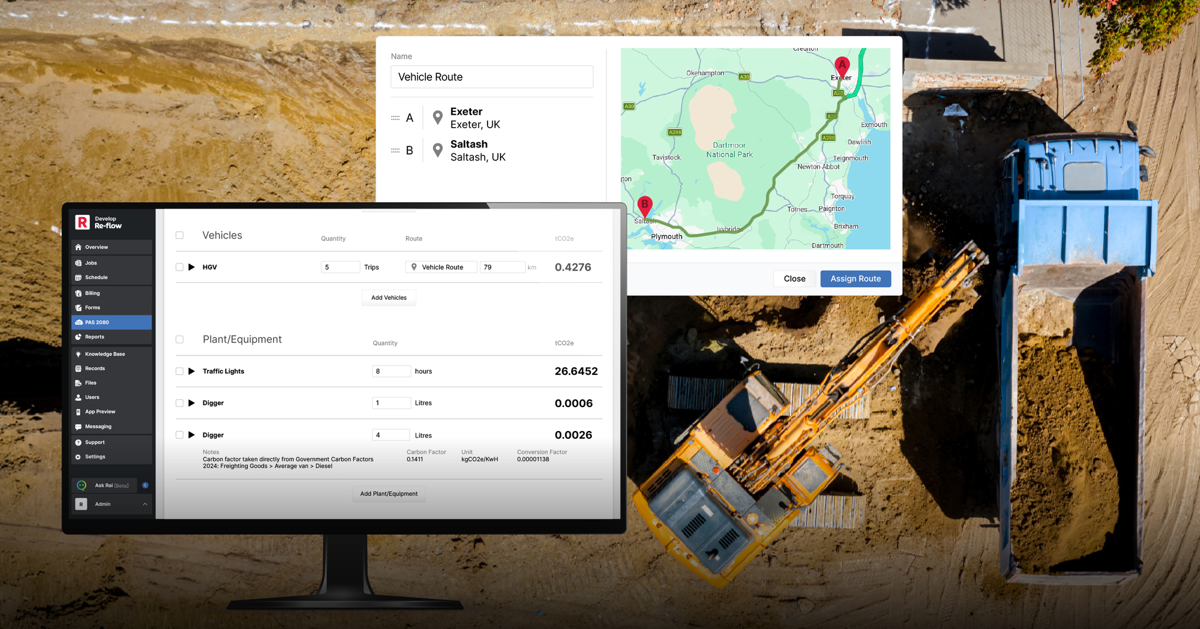Open Settings in the sidebar
This screenshot has height=629, width=1200.
coord(111,457)
